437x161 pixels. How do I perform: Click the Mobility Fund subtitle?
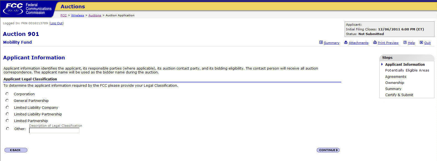[17, 42]
